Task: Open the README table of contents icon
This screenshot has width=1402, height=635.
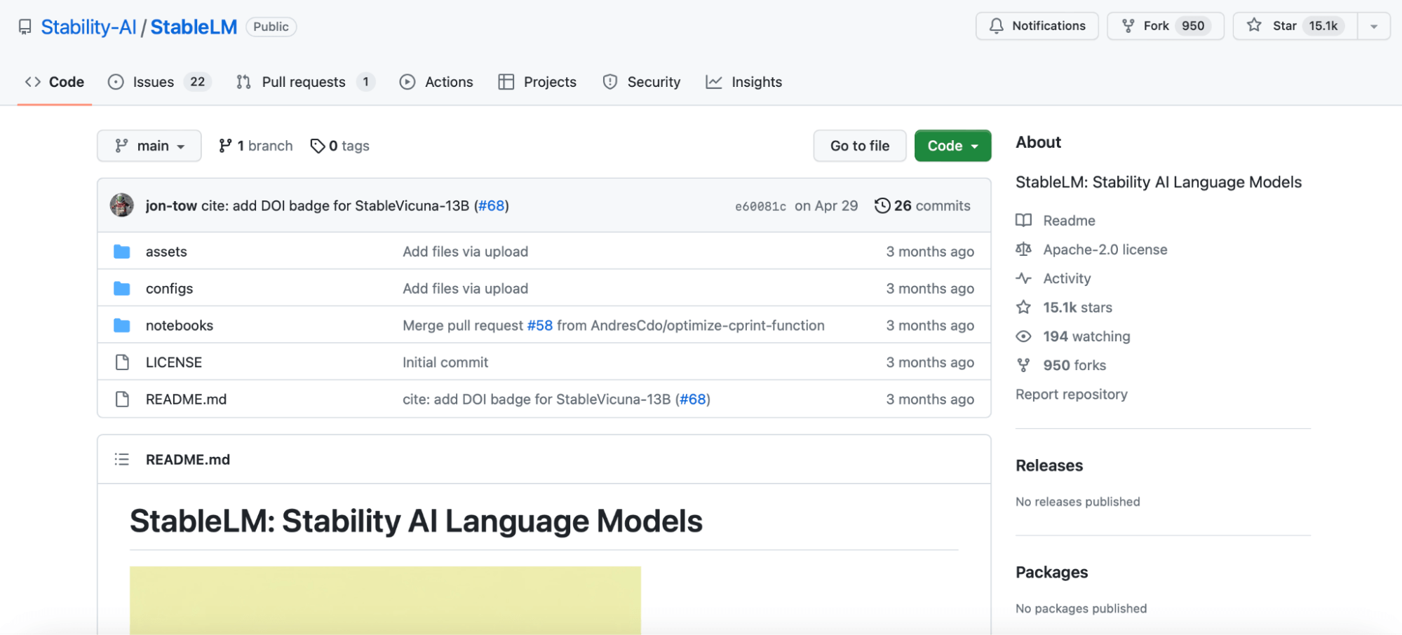Action: (x=121, y=459)
